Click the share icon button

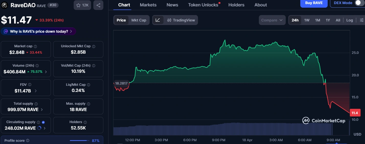pyautogui.click(x=98, y=5)
